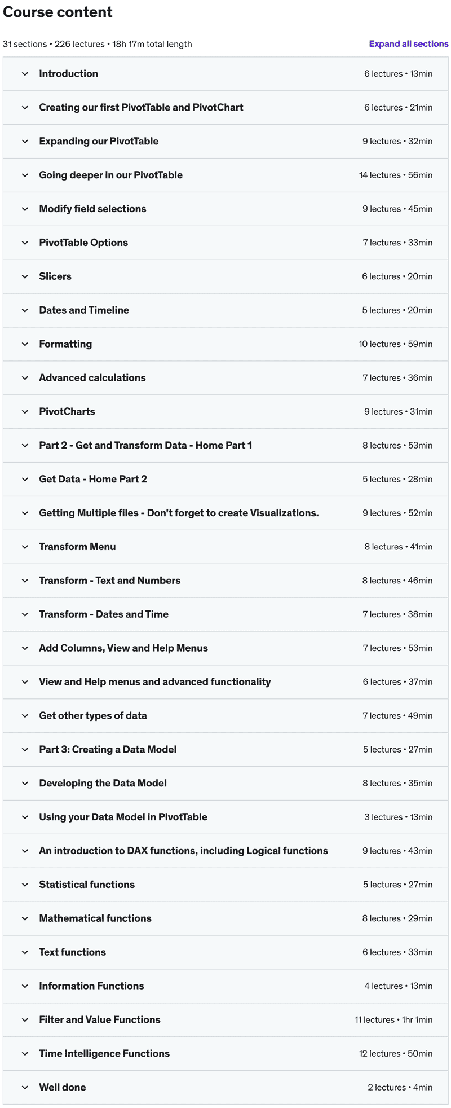Expand Transform - Dates and Time section

(225, 614)
